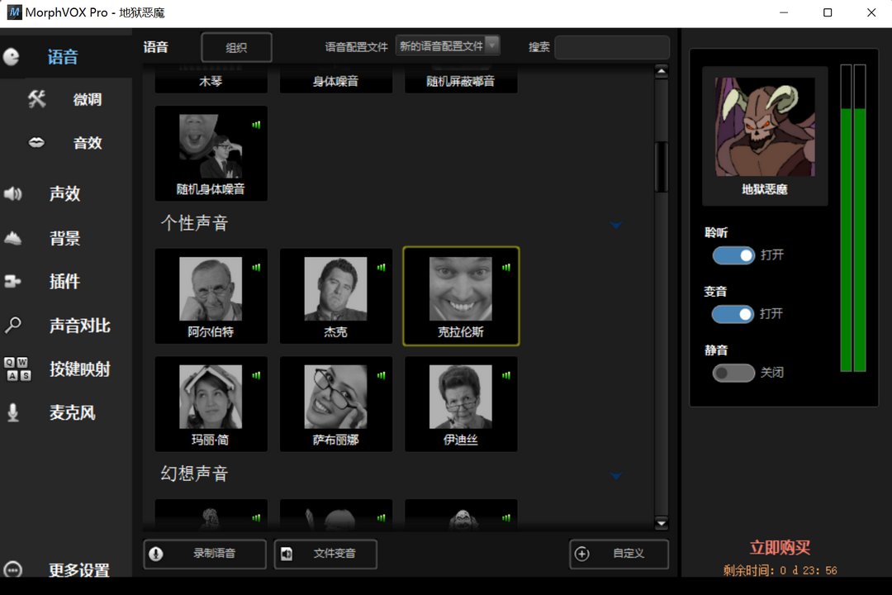892x595 pixels.
Task: Enable the 静音 mute toggle
Action: [733, 373]
